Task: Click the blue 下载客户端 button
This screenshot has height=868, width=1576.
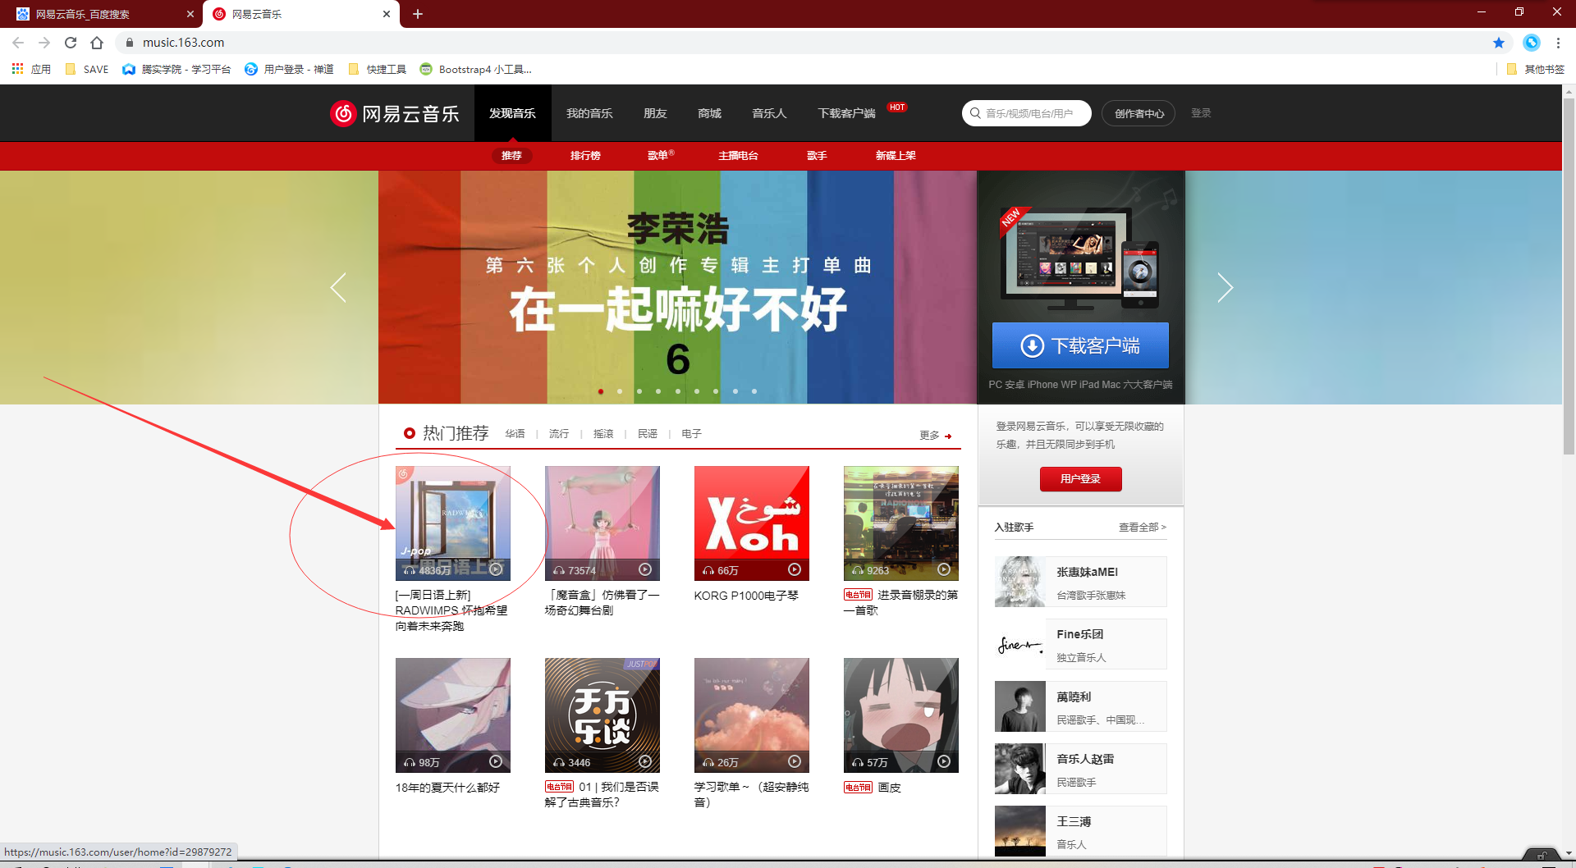Action: [1080, 345]
